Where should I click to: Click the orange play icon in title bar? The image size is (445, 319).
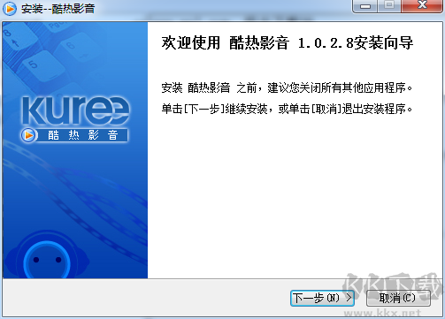click(10, 9)
